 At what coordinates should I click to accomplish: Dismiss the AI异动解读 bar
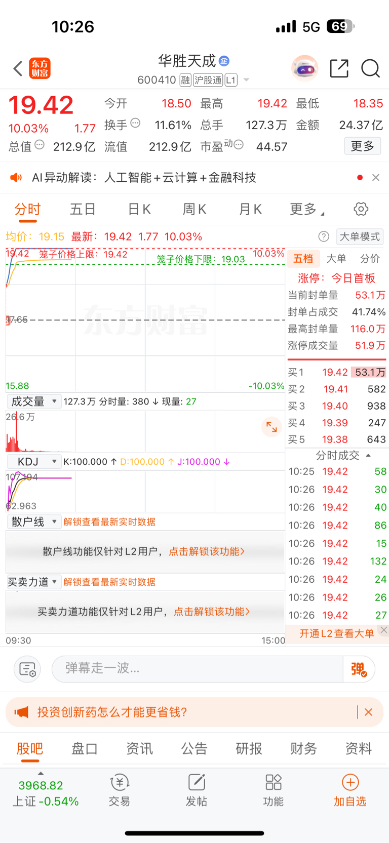375,178
